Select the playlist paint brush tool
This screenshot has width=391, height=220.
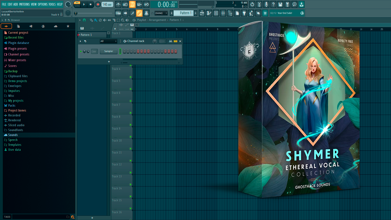pos(96,20)
